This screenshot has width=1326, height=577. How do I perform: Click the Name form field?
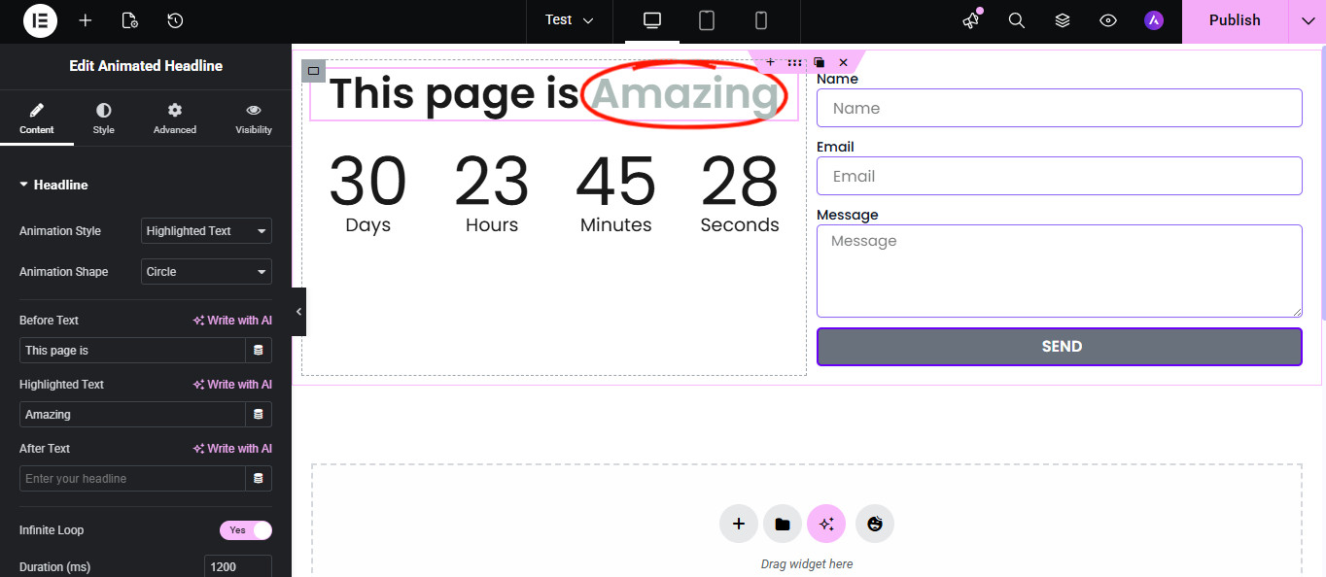pyautogui.click(x=1060, y=108)
